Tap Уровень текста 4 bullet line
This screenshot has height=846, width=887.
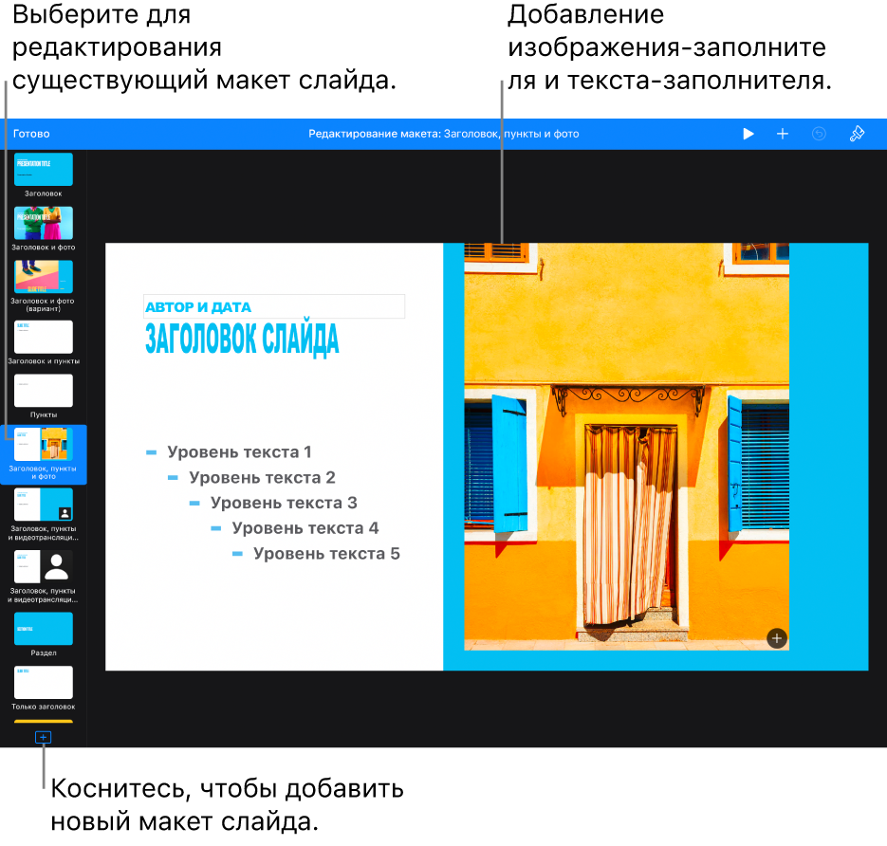coord(295,528)
